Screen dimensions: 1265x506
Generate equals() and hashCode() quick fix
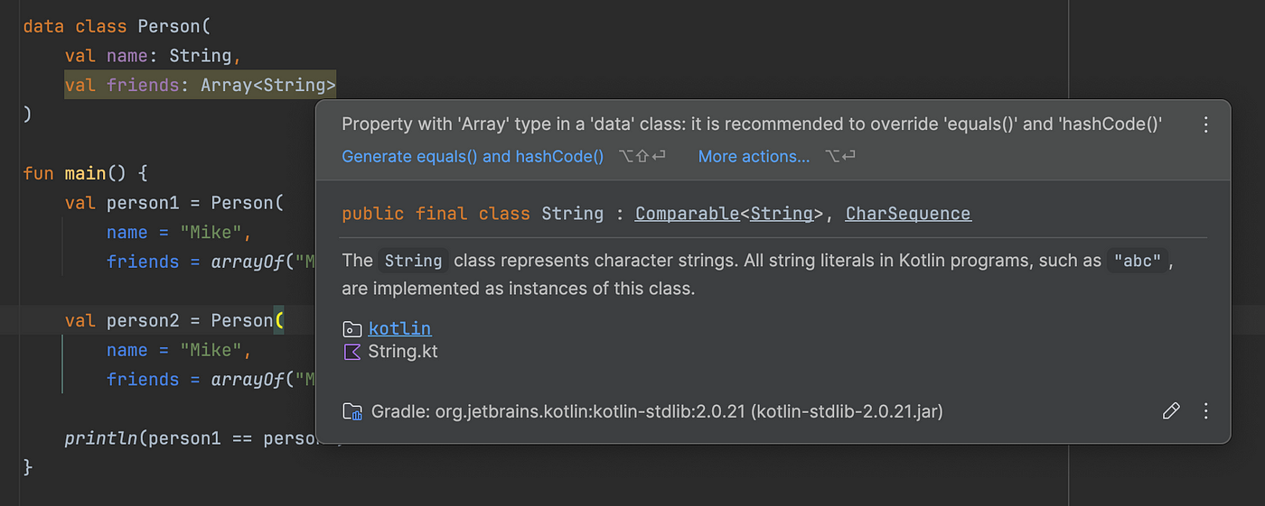(473, 156)
